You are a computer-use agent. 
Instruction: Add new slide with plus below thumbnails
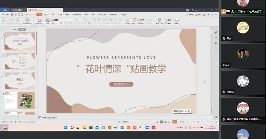[19, 117]
